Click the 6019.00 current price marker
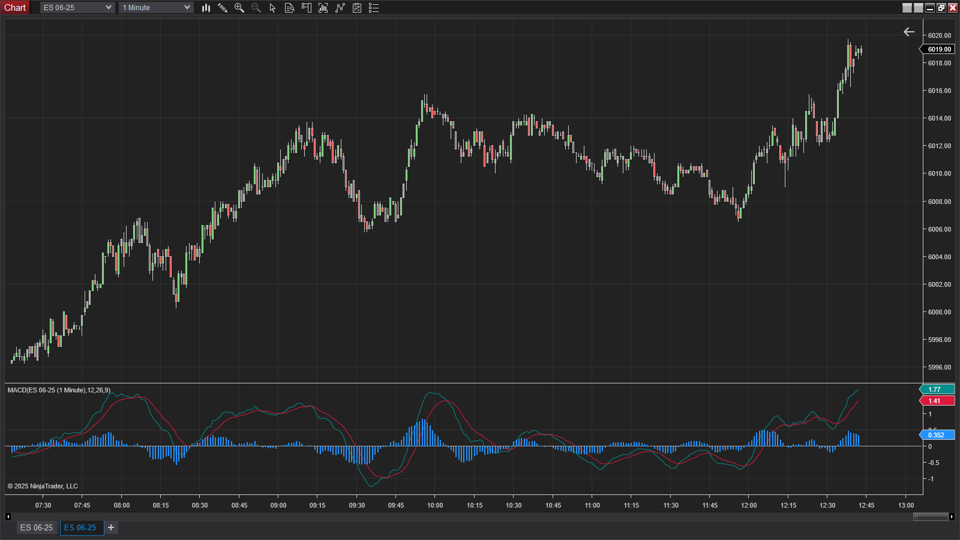This screenshot has width=960, height=540. click(938, 49)
